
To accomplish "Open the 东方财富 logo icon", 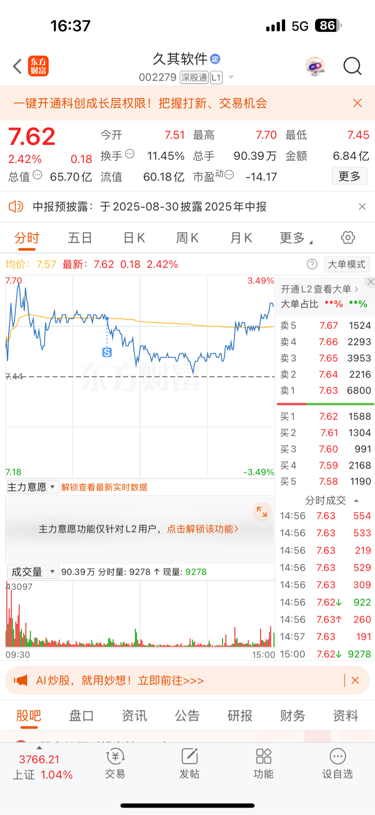I will click(x=39, y=66).
